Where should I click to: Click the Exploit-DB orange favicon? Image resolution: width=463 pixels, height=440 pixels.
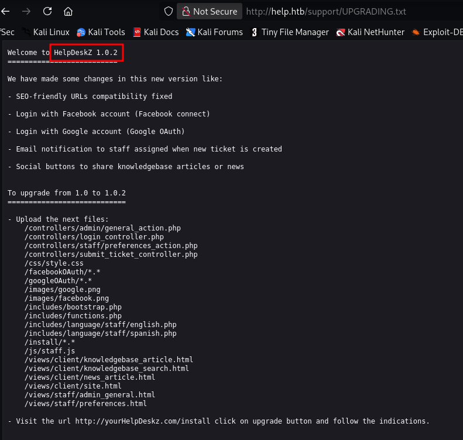(x=416, y=32)
